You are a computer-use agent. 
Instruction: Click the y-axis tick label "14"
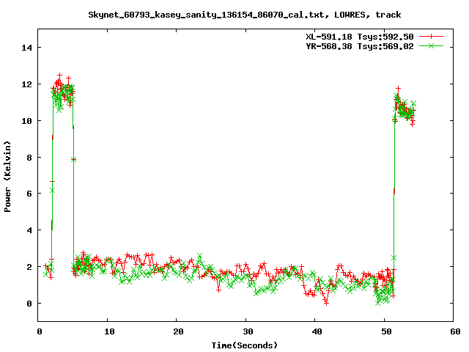point(26,48)
